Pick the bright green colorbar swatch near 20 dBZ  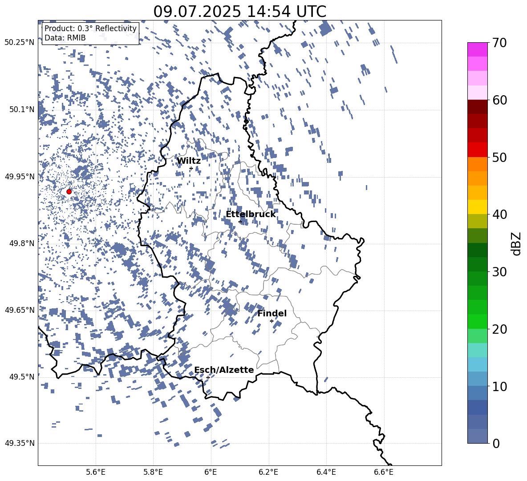coord(477,321)
